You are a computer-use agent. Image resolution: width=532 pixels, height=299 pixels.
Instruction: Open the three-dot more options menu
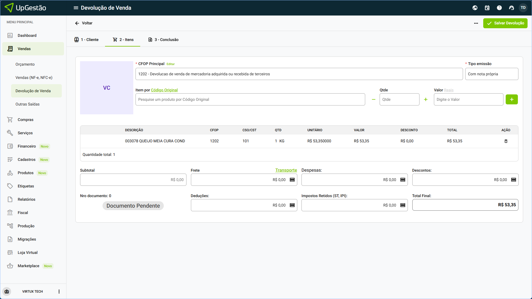[476, 23]
